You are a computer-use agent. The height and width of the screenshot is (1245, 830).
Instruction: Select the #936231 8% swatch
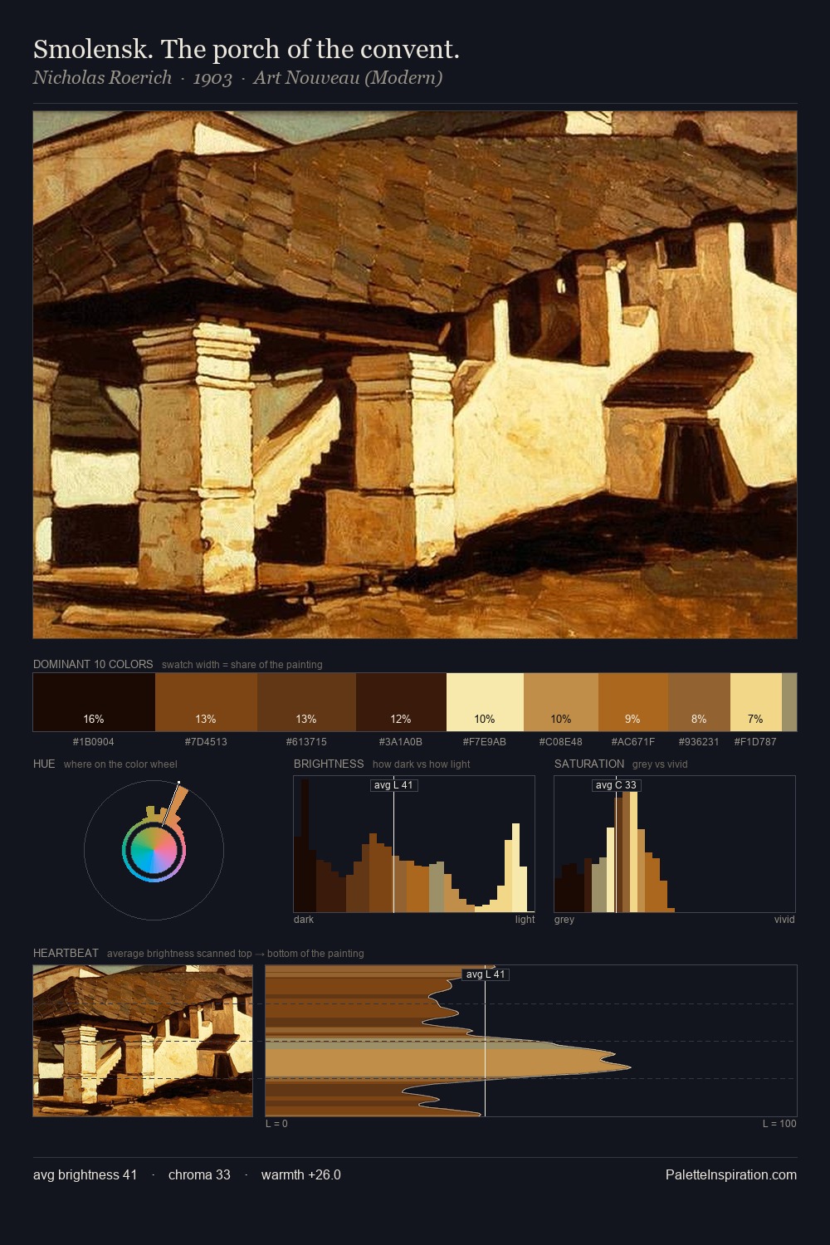(x=699, y=702)
